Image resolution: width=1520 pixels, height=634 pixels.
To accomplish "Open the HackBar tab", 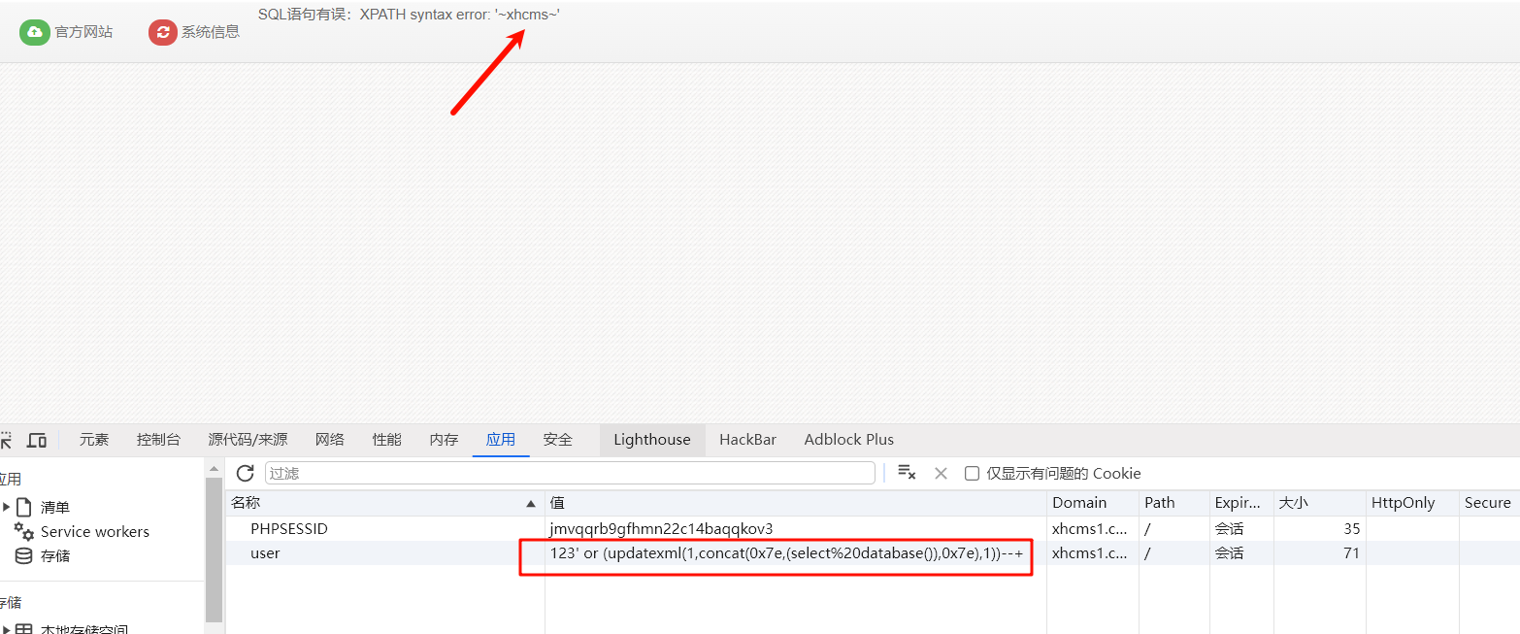I will coord(747,440).
